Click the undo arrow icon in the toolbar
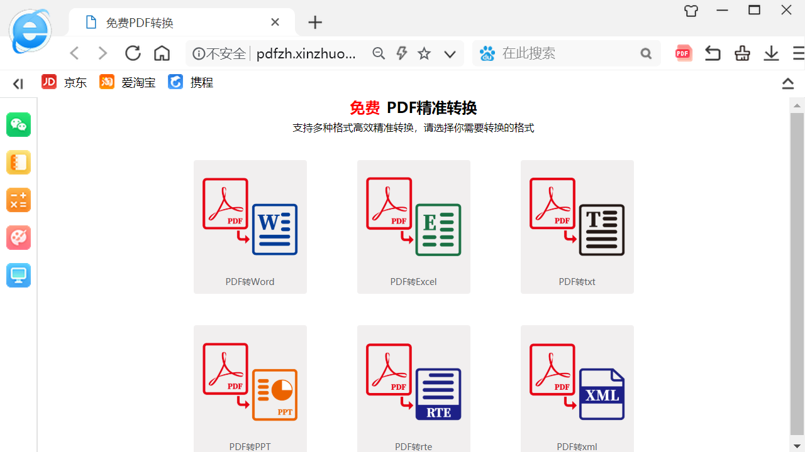This screenshot has width=805, height=452. (712, 53)
